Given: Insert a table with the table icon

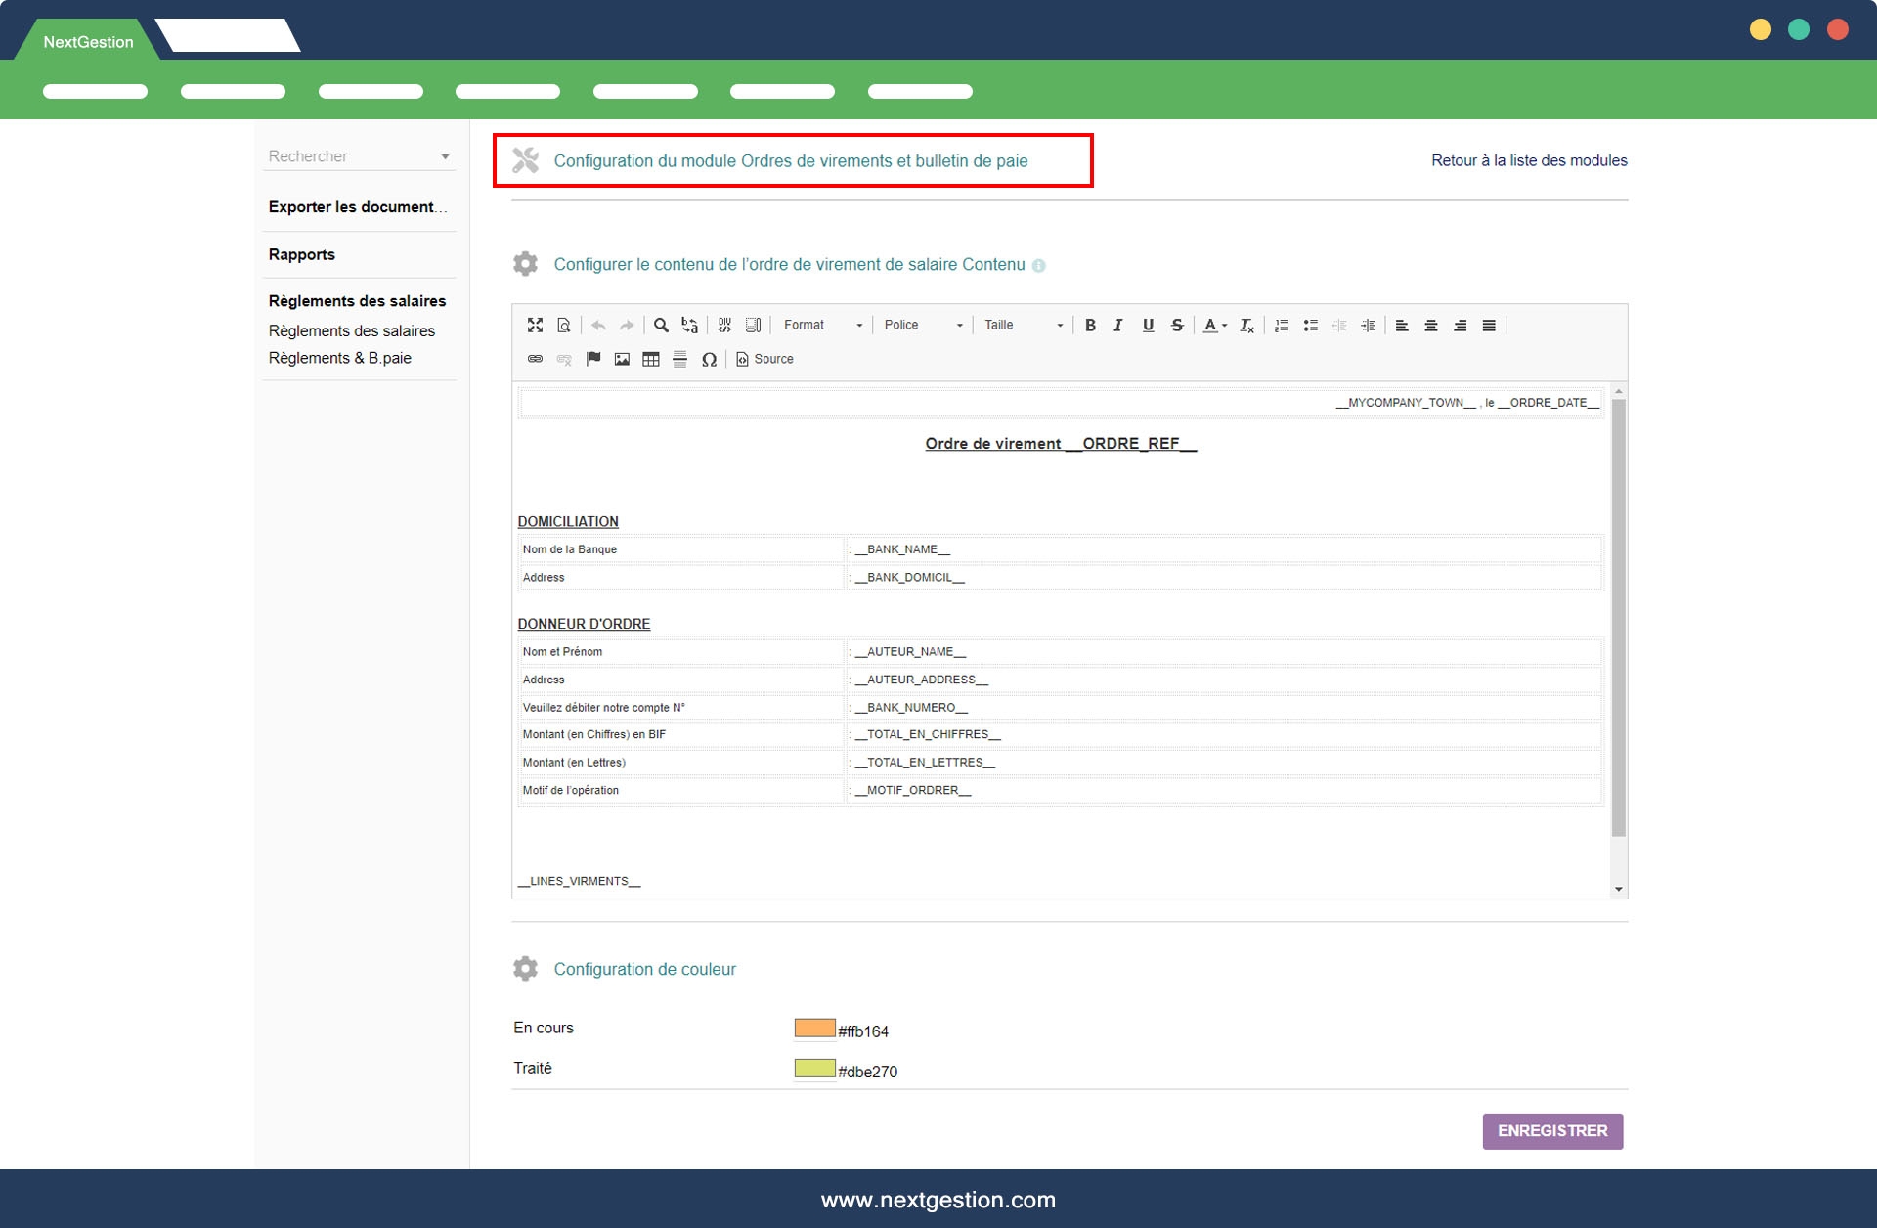Looking at the screenshot, I should 651,360.
